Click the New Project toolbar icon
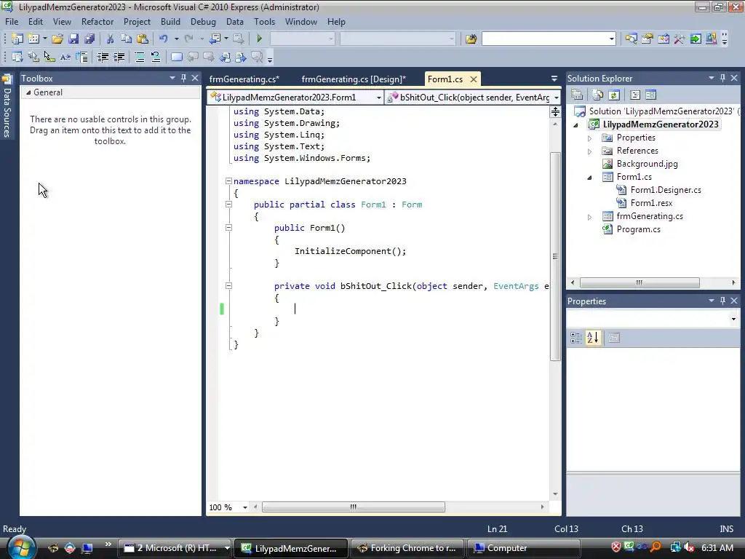This screenshot has width=745, height=559. click(x=17, y=39)
